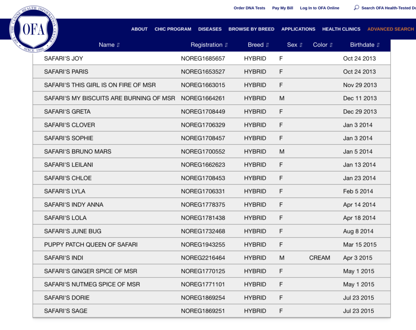Go to Advanced Search

390,29
